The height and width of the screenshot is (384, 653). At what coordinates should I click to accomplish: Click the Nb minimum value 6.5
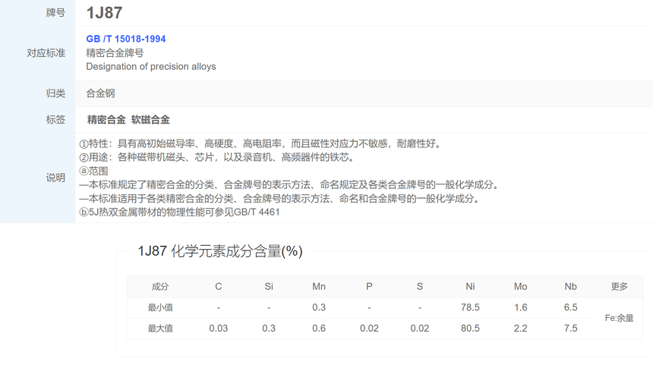tap(570, 307)
